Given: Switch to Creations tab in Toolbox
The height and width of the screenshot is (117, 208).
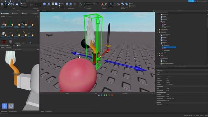Looking at the screenshot, I should point(34,13).
